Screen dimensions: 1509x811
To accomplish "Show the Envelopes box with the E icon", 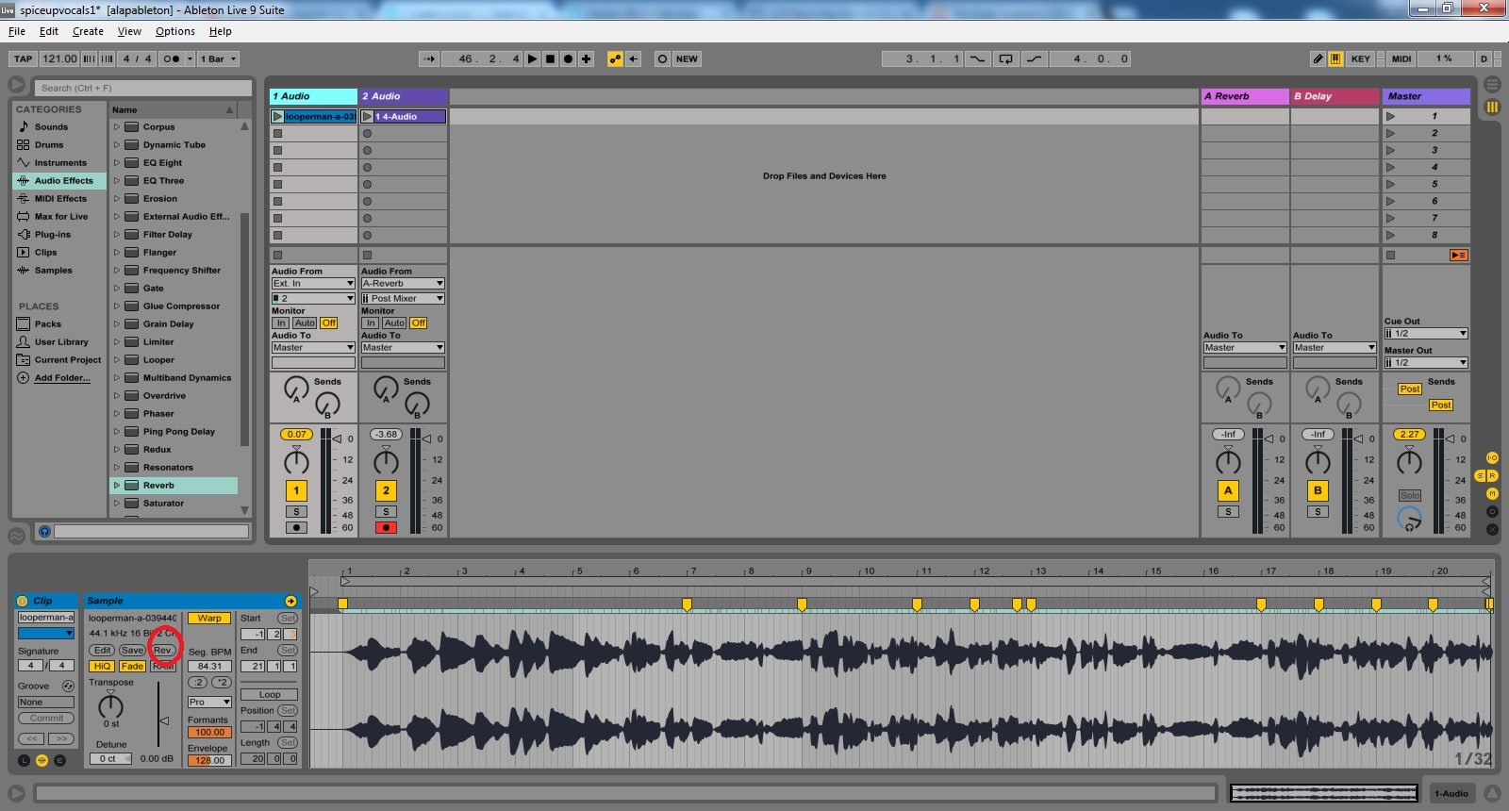I will (59, 760).
